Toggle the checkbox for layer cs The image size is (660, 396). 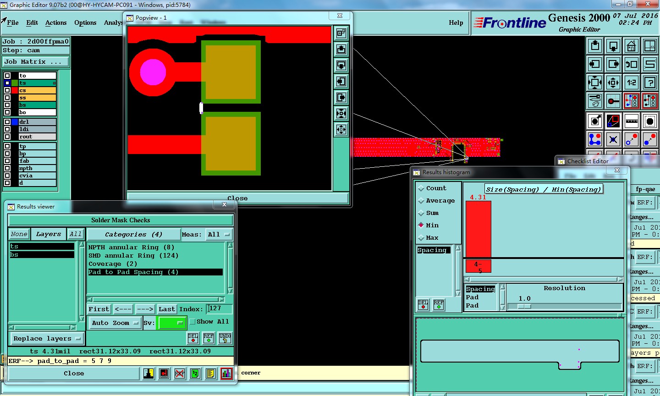[x=7, y=90]
